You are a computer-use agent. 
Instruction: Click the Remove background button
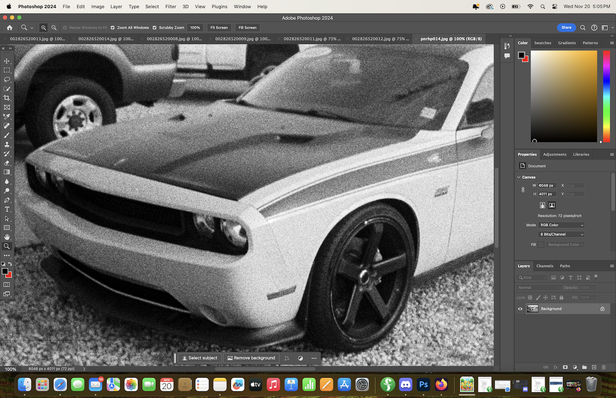251,358
